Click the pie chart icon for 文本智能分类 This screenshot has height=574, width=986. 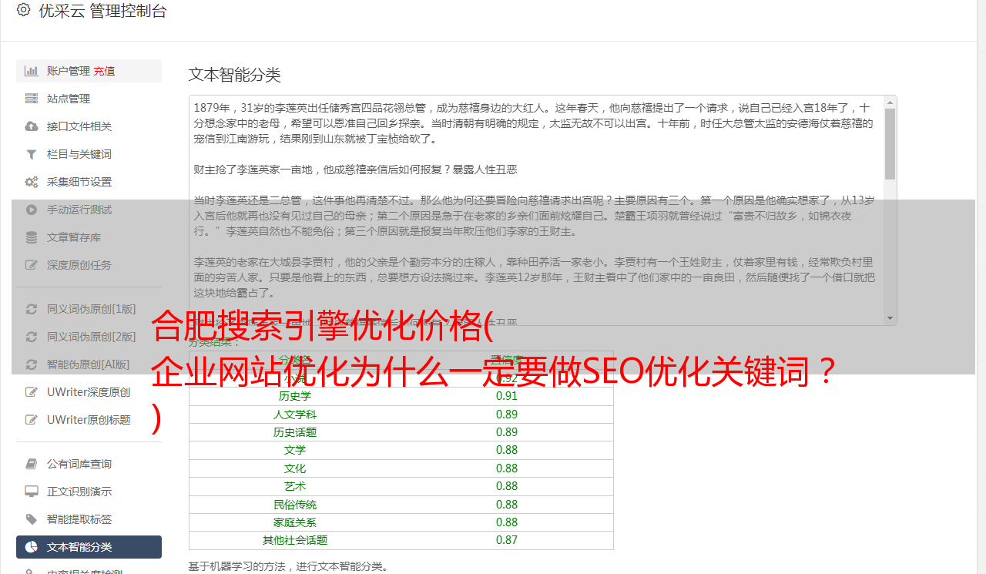coord(32,547)
